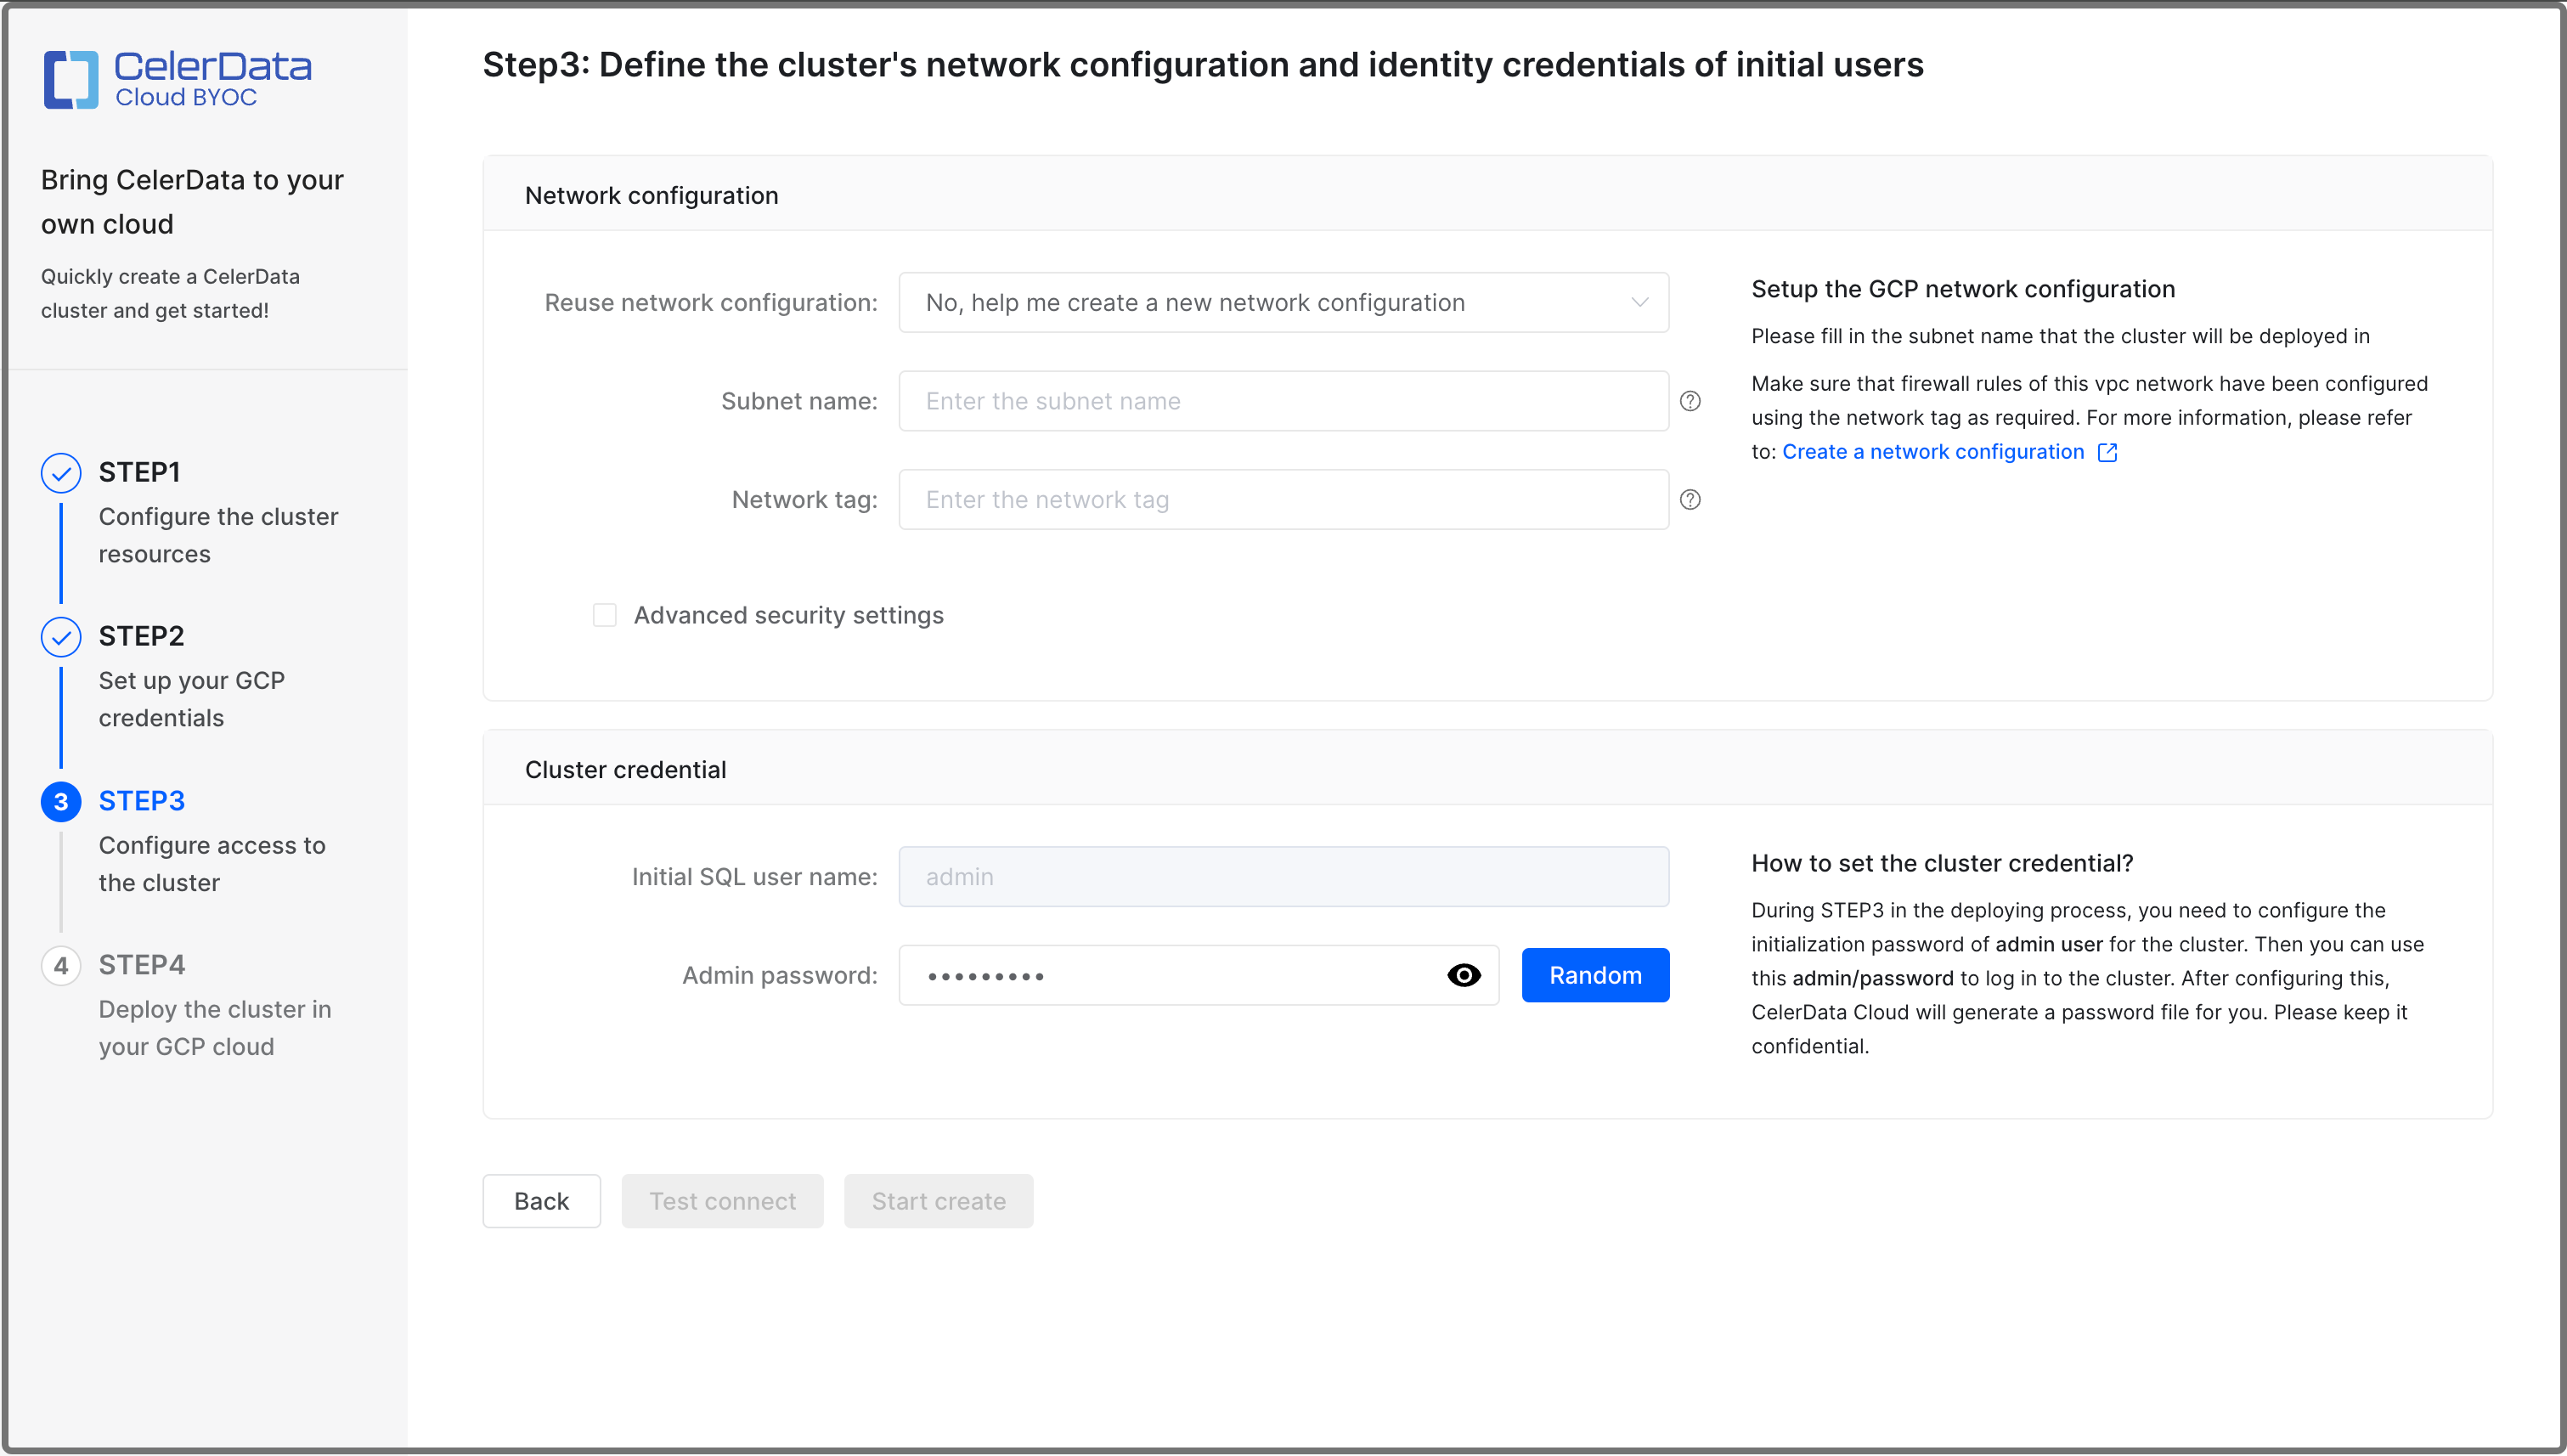Click the external link icon beside network configuration link
The height and width of the screenshot is (1456, 2567).
click(x=2108, y=452)
